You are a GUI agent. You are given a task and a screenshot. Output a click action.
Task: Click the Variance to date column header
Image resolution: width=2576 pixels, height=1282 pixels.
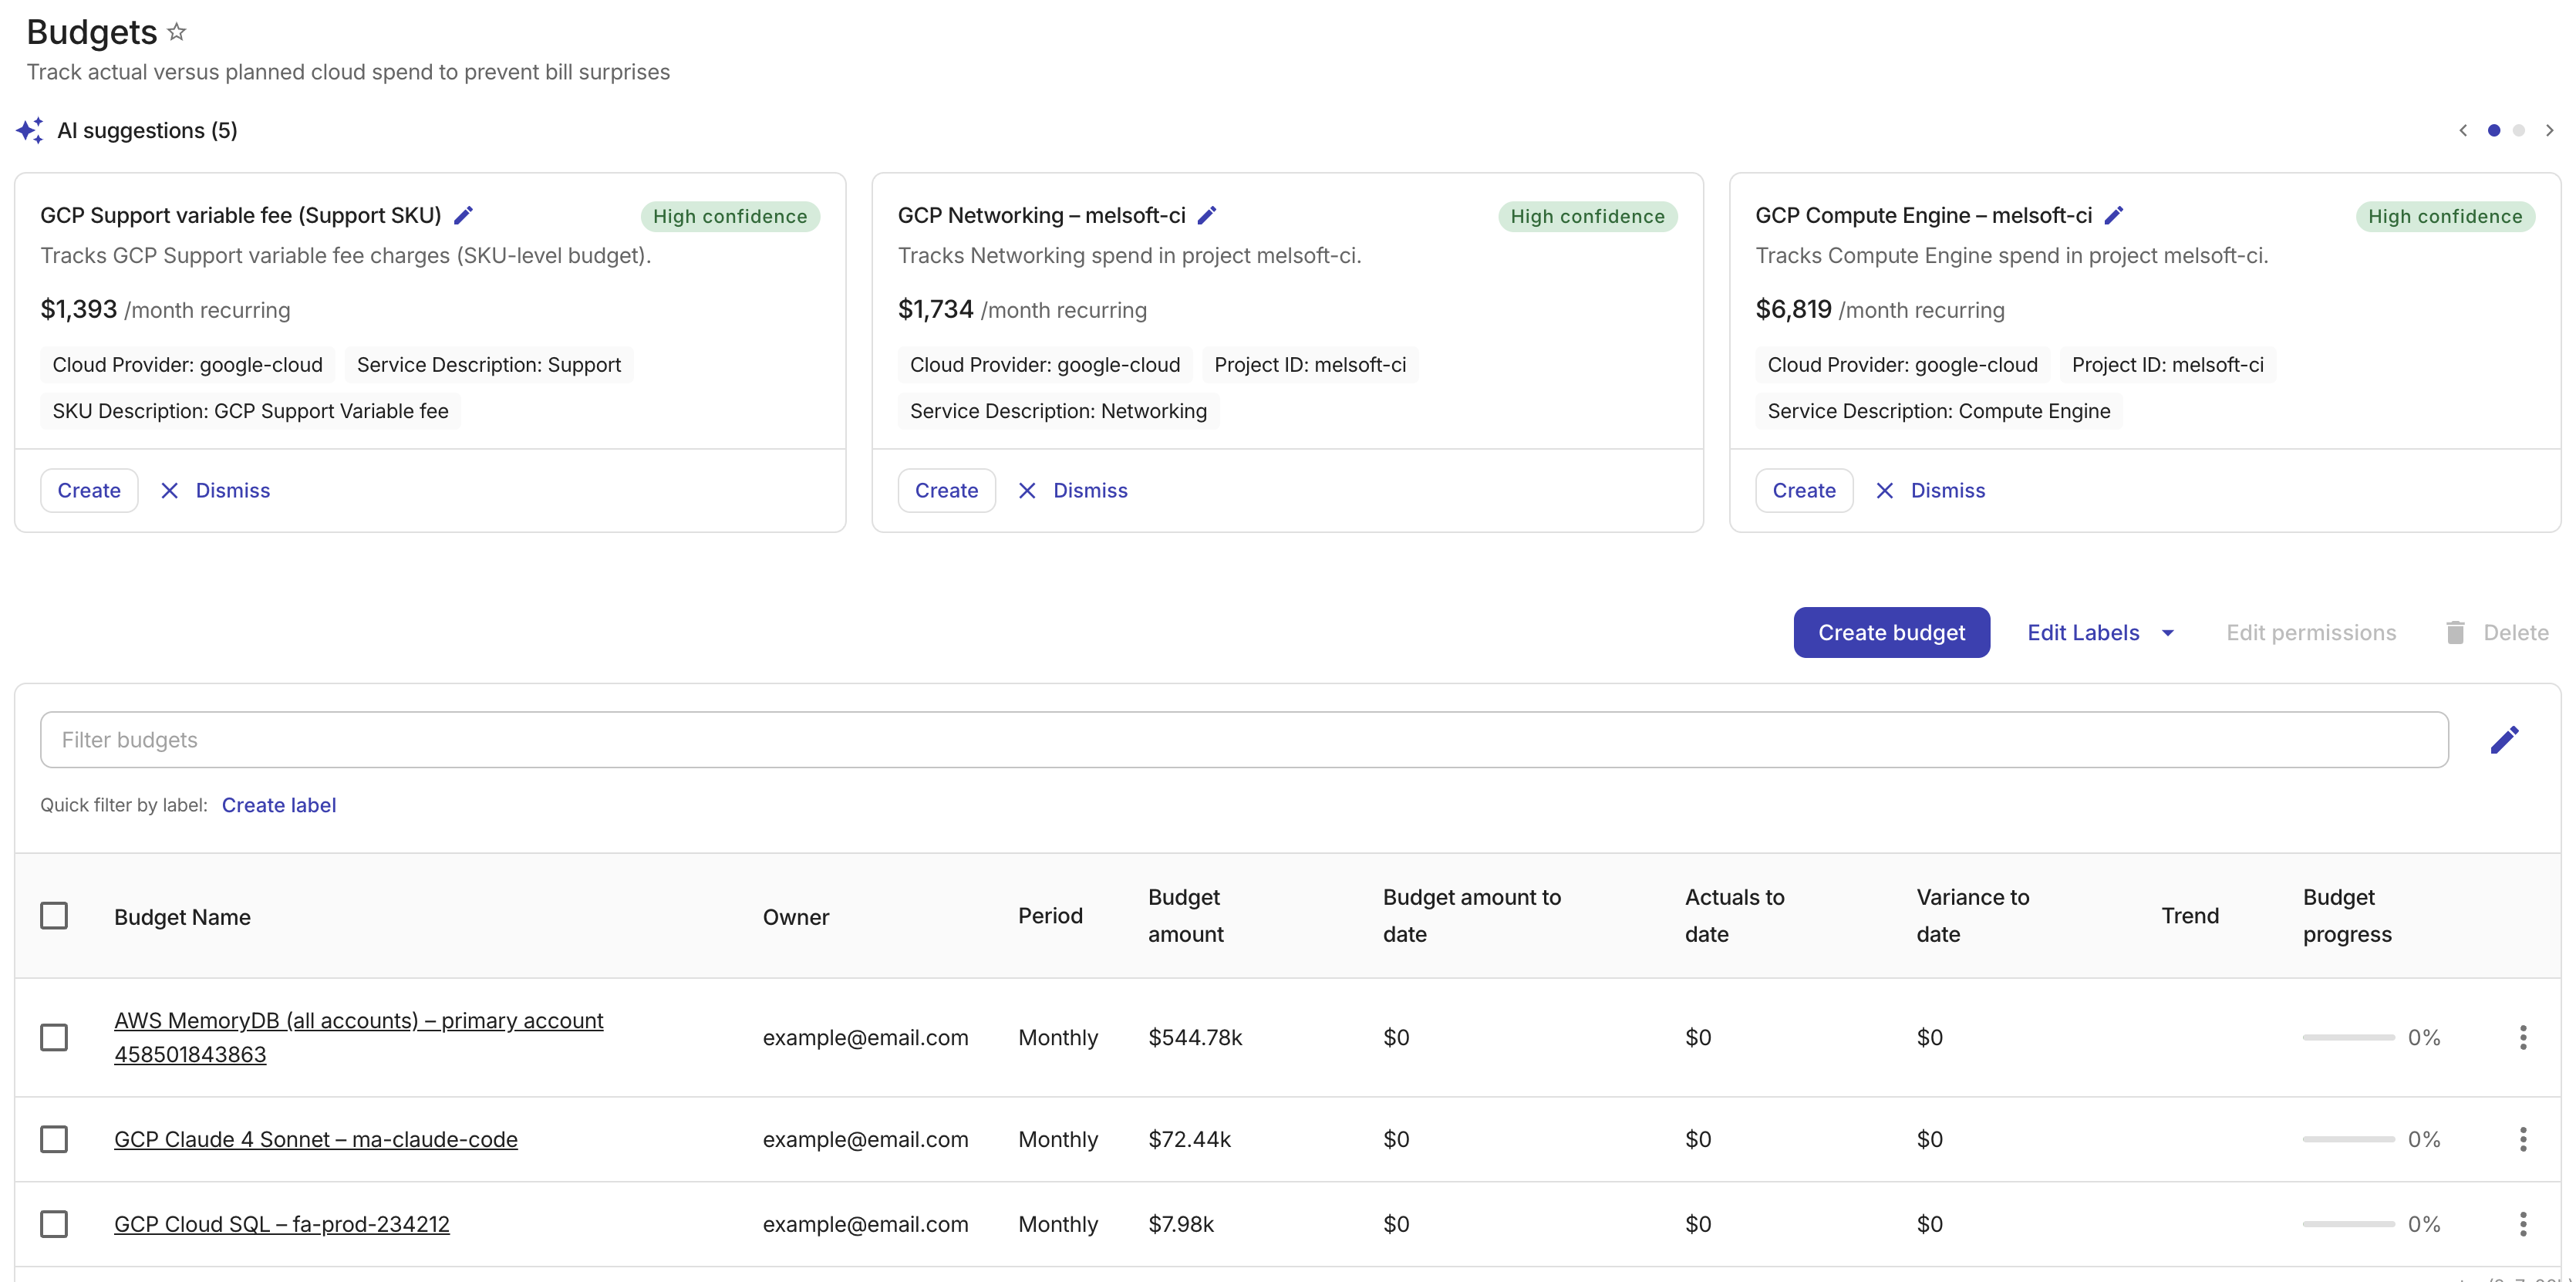click(1973, 916)
